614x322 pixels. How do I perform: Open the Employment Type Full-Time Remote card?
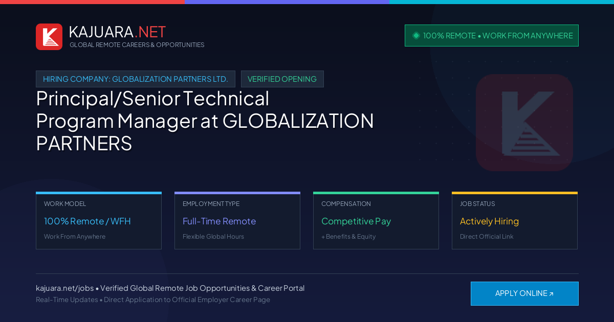click(237, 221)
